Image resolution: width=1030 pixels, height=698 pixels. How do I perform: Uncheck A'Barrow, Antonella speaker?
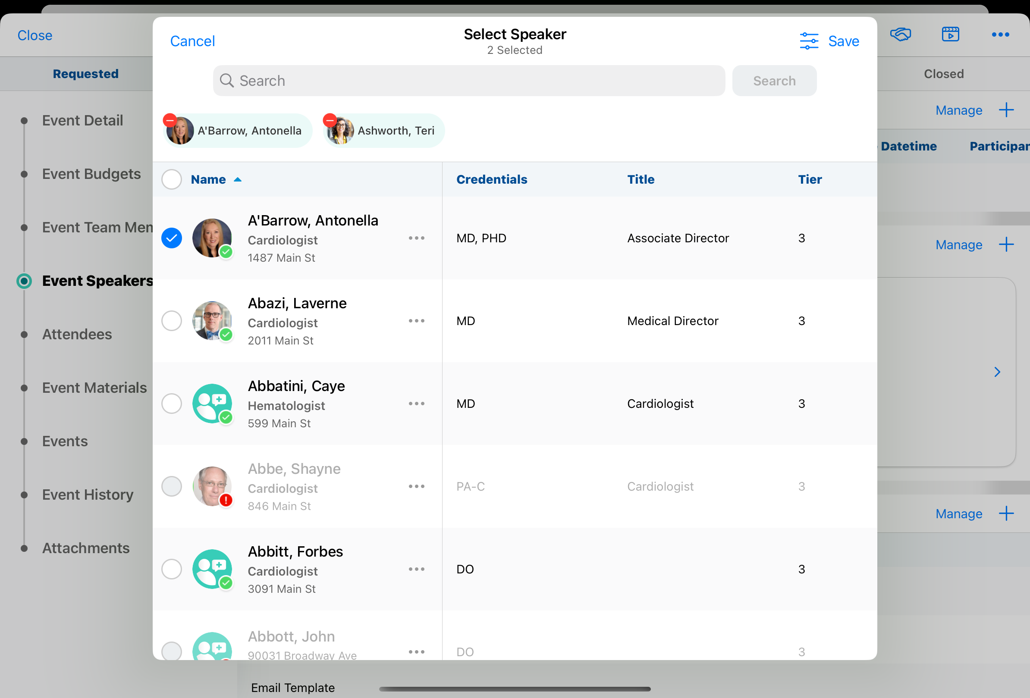click(x=172, y=238)
